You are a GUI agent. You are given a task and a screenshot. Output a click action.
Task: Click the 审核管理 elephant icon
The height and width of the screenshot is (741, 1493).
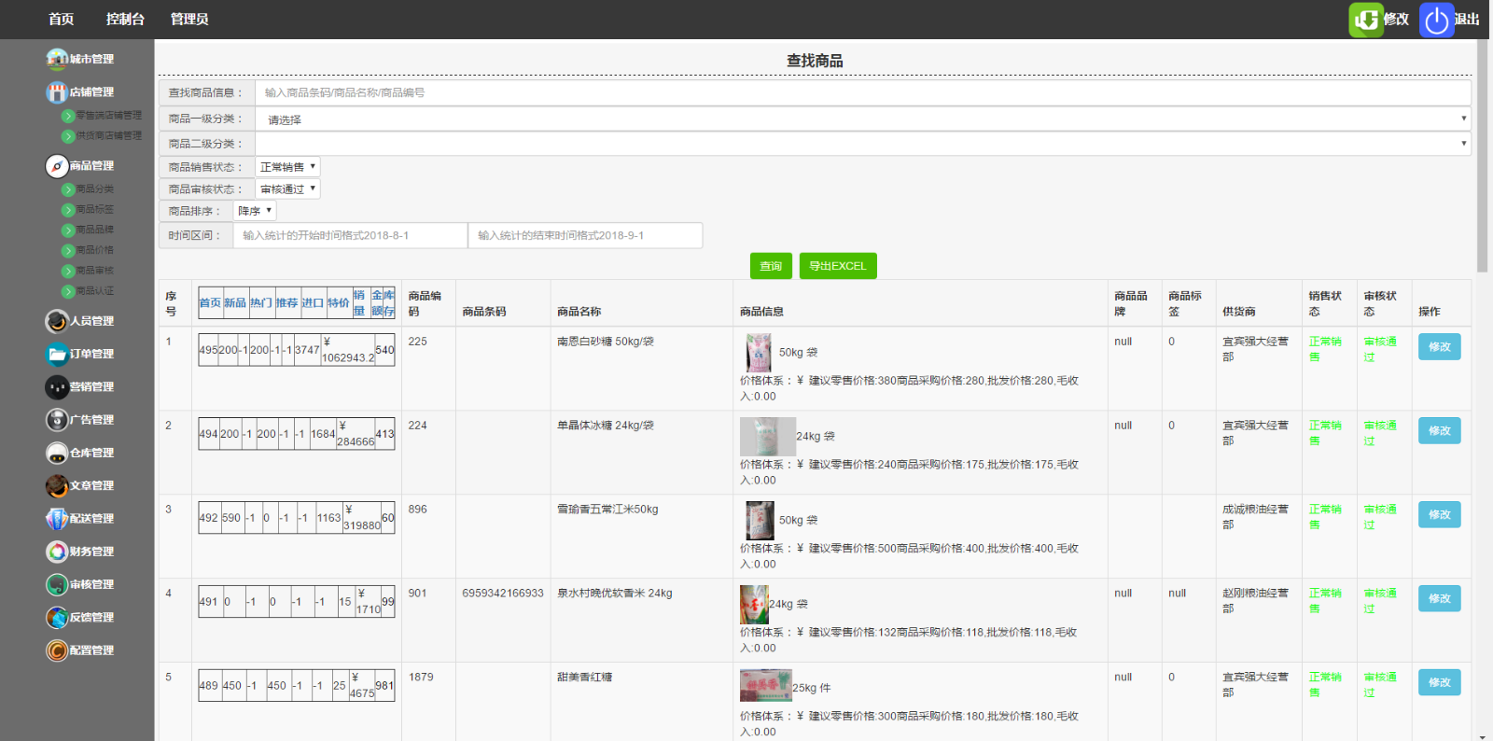[57, 584]
